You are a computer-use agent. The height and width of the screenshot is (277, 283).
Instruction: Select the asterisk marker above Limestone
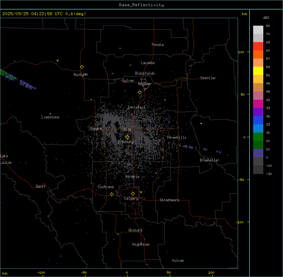coord(50,113)
